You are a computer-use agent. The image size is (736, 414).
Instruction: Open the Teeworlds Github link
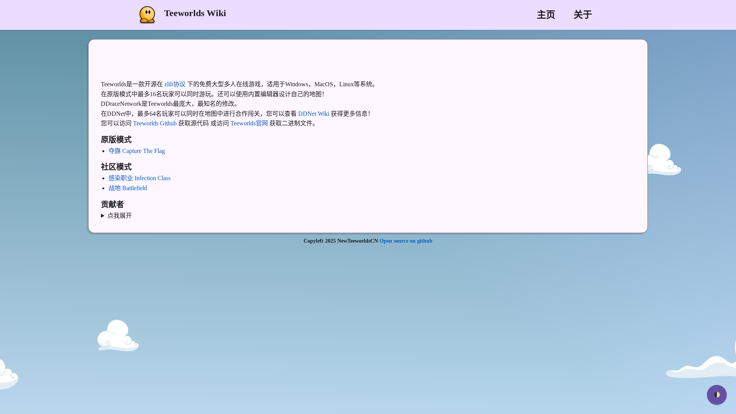(155, 123)
